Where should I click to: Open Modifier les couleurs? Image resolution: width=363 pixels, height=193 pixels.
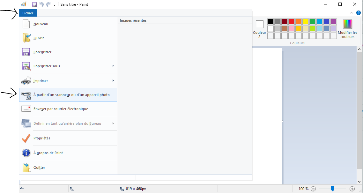[347, 29]
